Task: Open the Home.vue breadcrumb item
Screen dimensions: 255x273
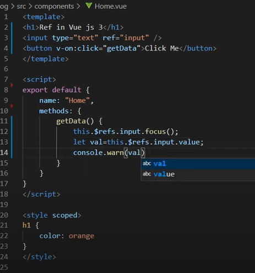Action: pos(111,7)
